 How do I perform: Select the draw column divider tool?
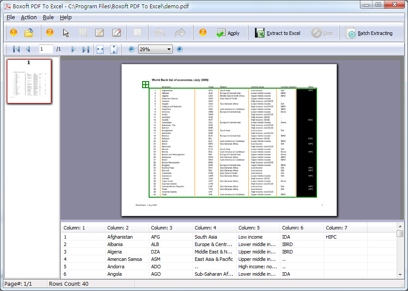99,33
